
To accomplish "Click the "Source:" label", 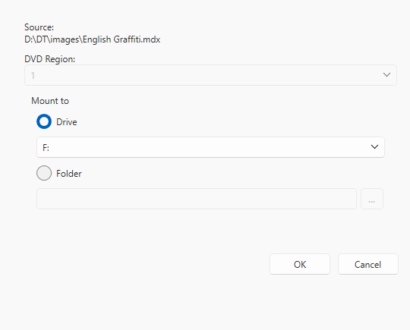I will point(39,27).
